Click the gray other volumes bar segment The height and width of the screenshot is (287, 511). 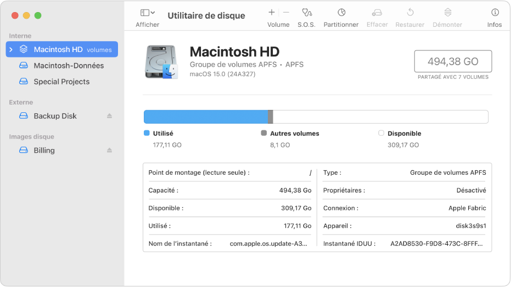point(271,117)
